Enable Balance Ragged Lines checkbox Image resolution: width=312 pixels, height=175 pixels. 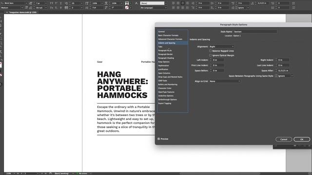(210, 51)
